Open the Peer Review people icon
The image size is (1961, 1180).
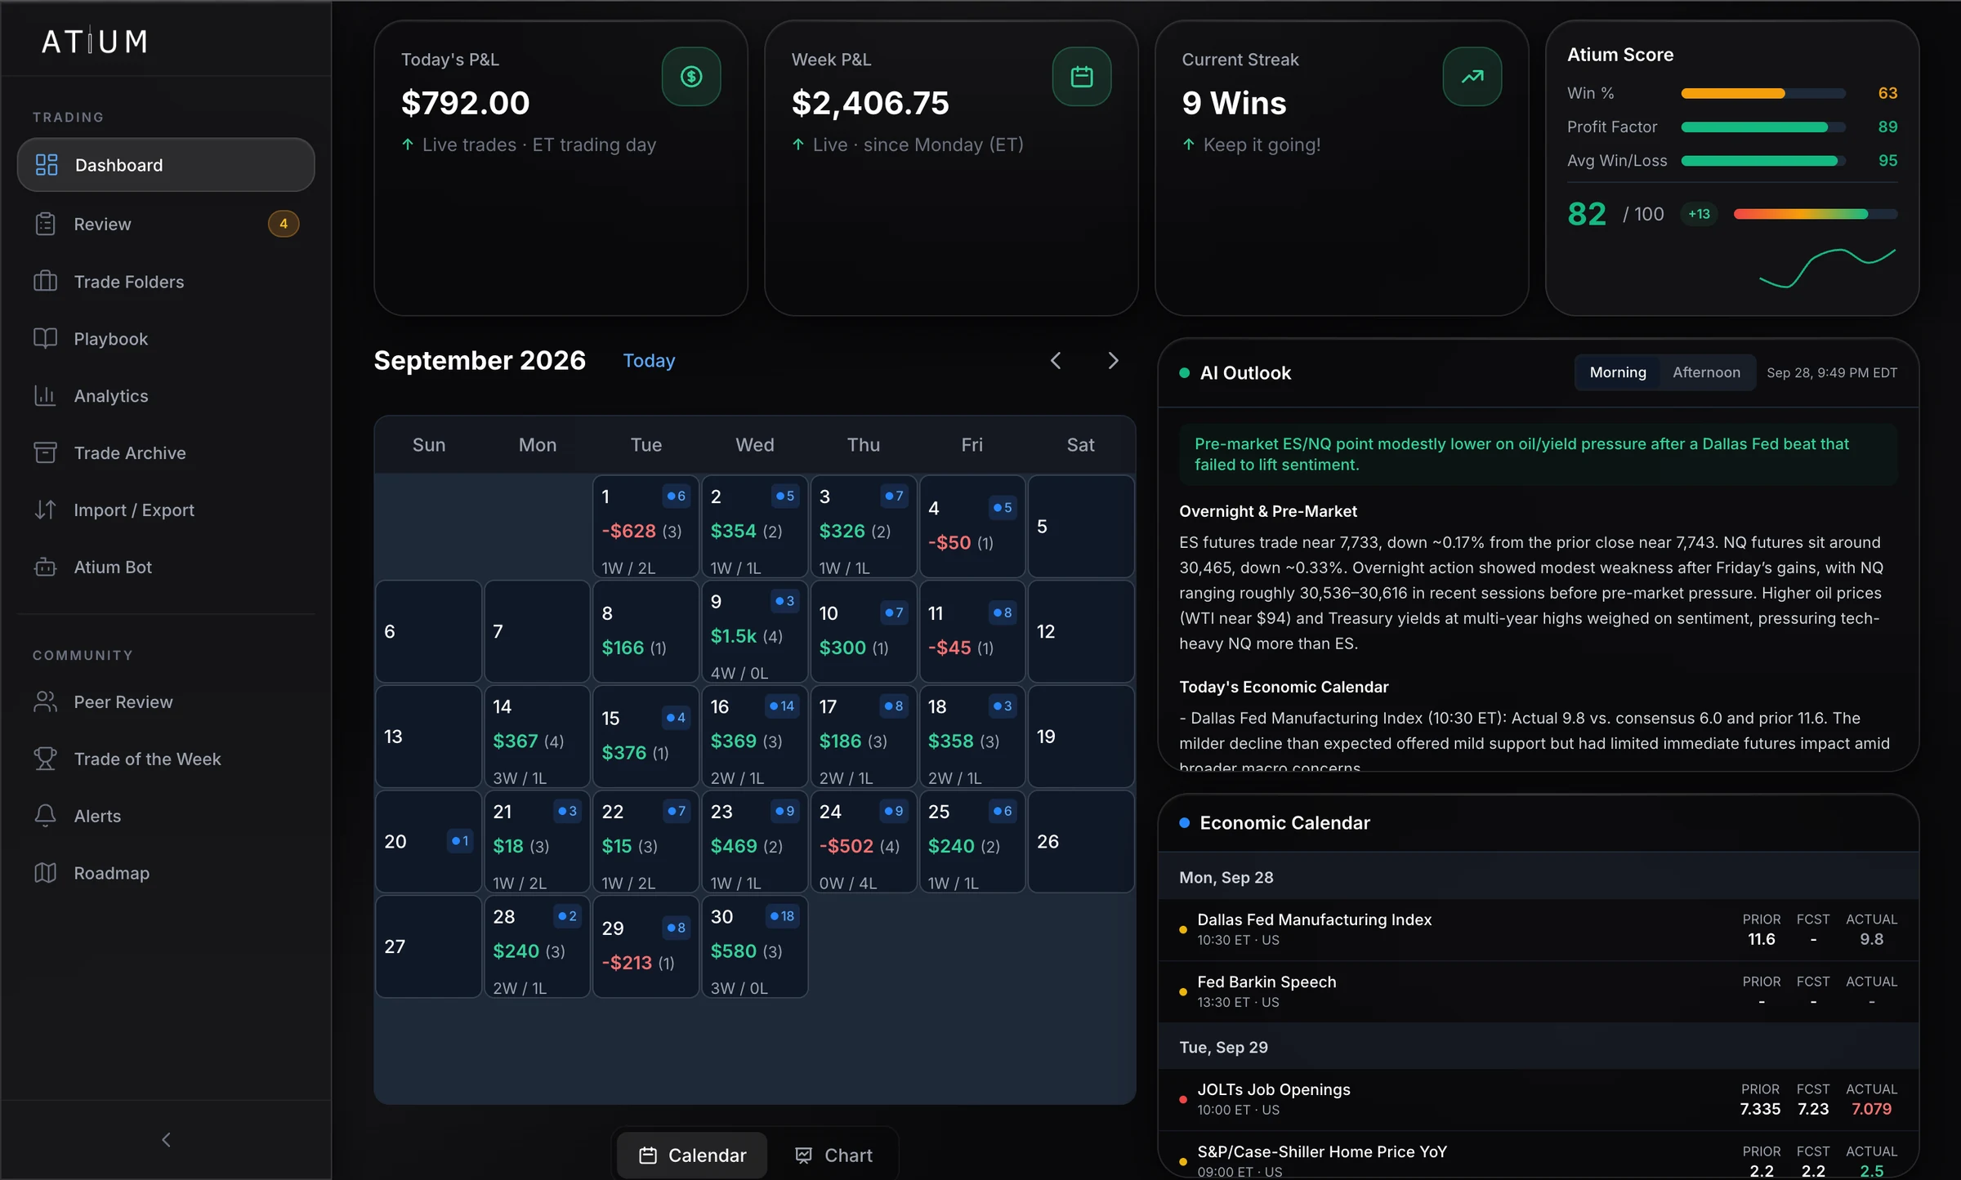46,701
